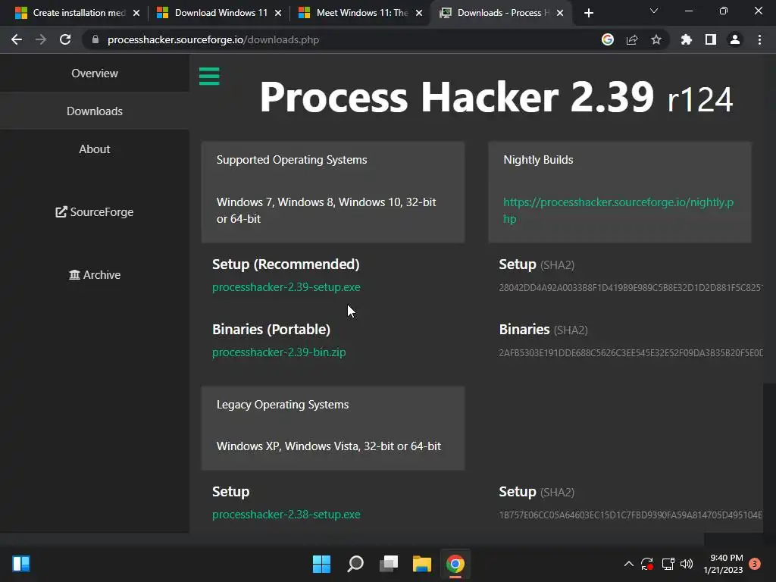The image size is (776, 582).
Task: Open the notification badge showing 3
Action: pyautogui.click(x=755, y=564)
